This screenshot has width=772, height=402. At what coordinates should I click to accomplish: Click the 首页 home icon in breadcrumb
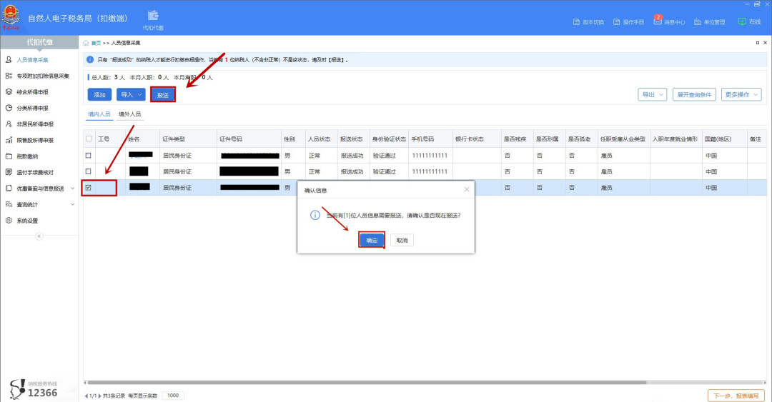86,44
